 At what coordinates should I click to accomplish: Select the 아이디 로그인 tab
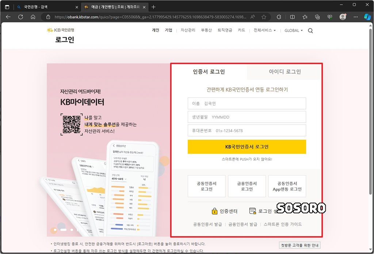(x=285, y=72)
